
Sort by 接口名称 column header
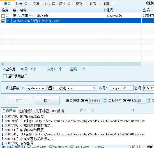[58, 10]
